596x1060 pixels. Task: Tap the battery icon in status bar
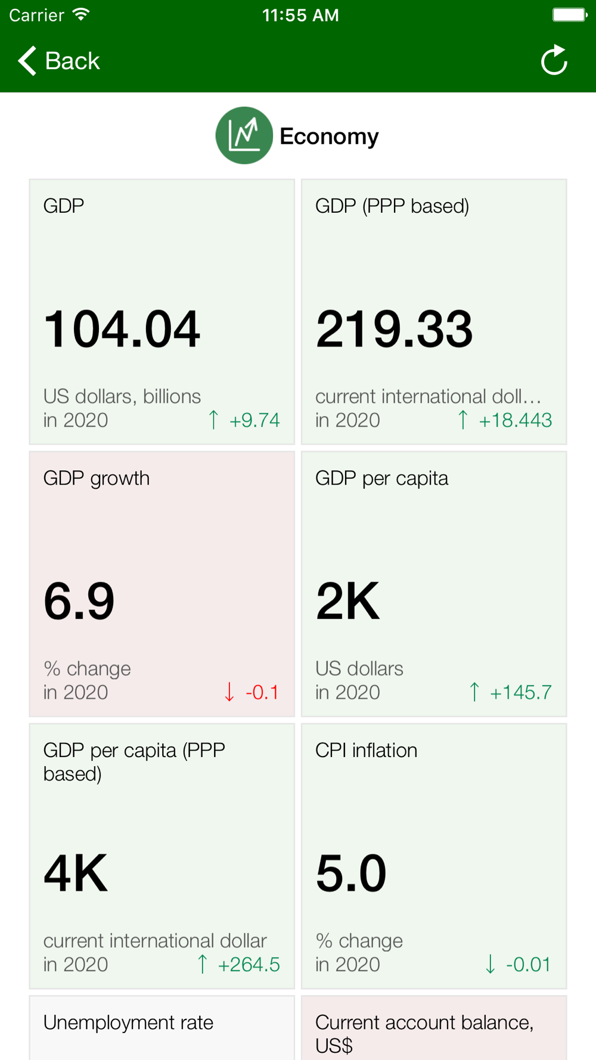569,15
